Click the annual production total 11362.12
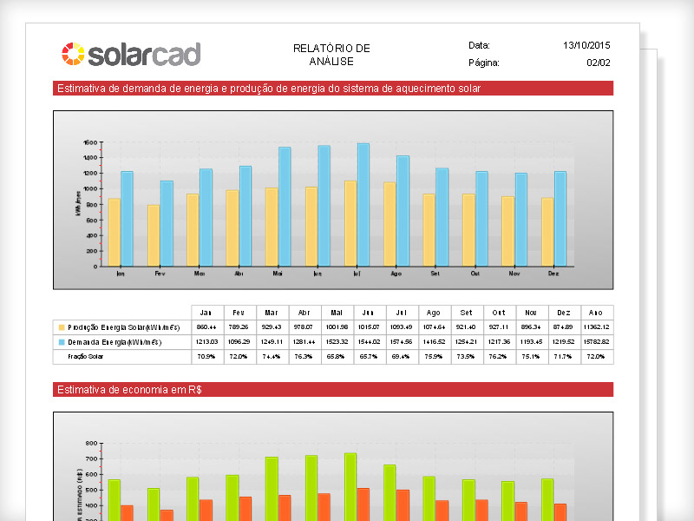The image size is (694, 521). (x=596, y=327)
